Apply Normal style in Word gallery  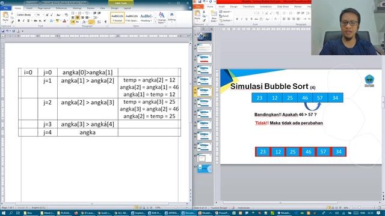(x=117, y=17)
